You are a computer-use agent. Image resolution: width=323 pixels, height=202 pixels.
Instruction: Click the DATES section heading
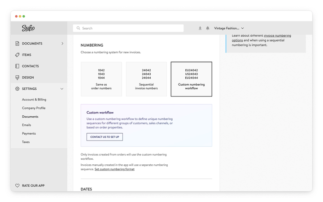[86, 189]
